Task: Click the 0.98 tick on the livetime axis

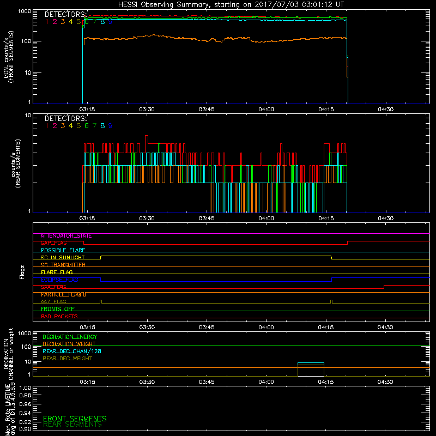Action: pos(25,396)
